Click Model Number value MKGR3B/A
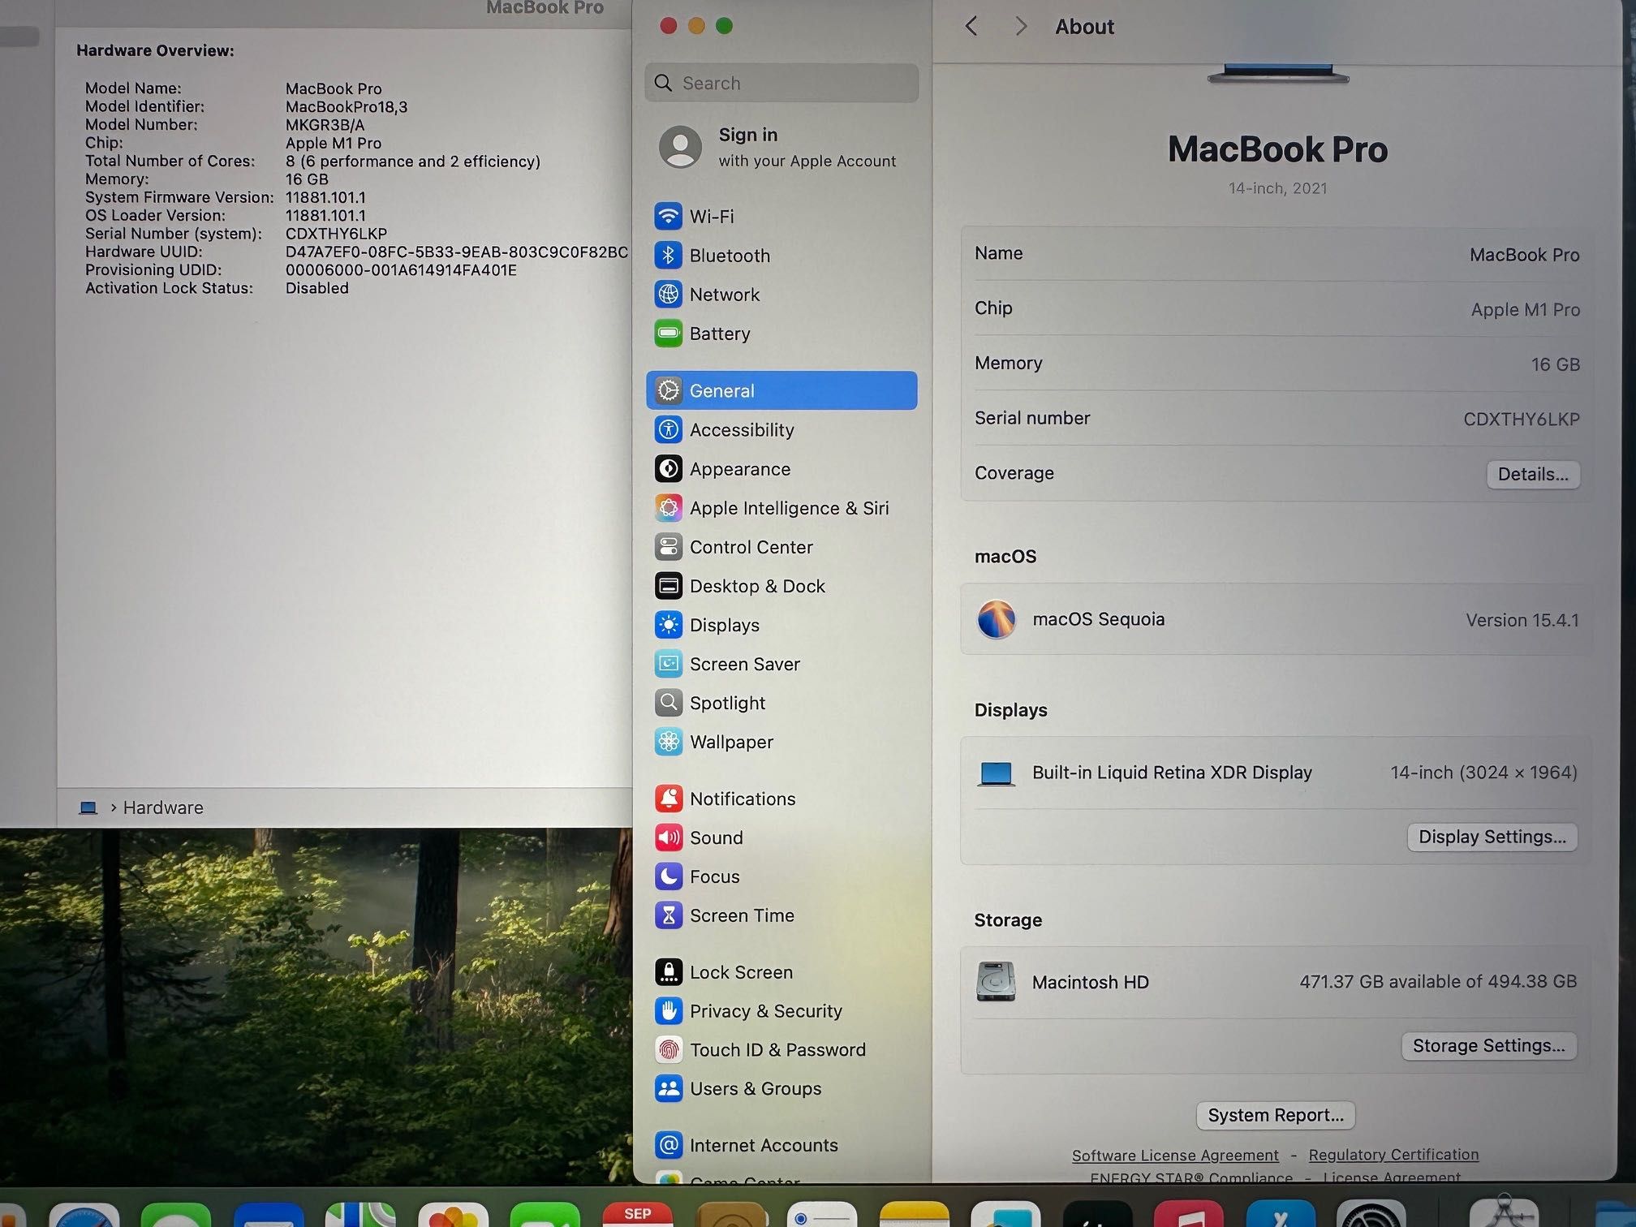Viewport: 1636px width, 1227px height. pos(325,125)
